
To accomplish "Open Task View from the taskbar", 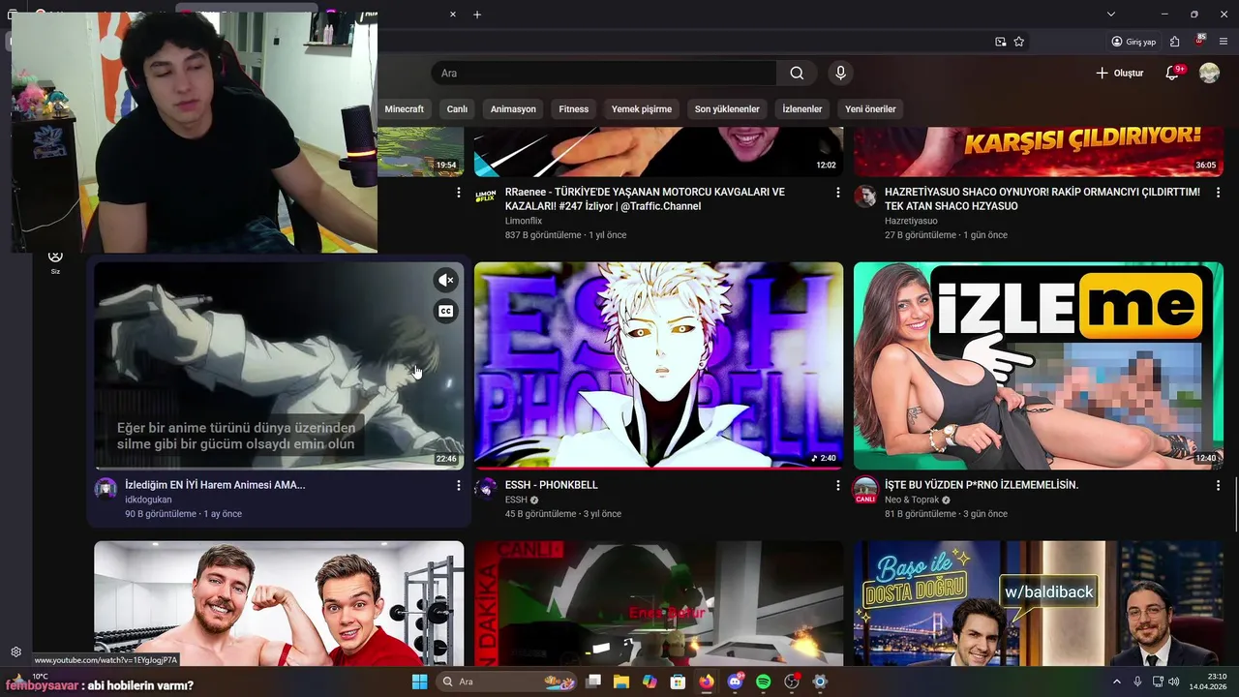I will click(x=593, y=682).
